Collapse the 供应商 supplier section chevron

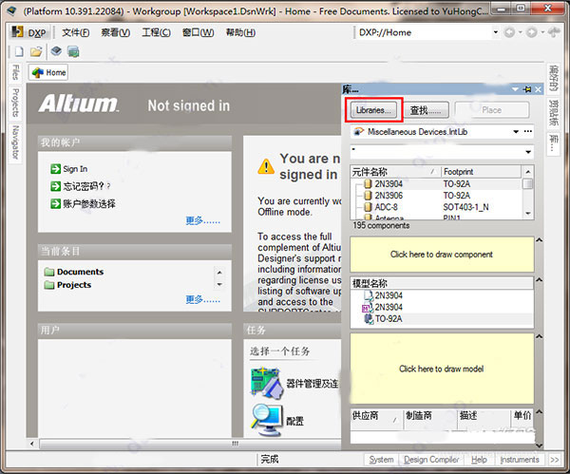click(540, 412)
